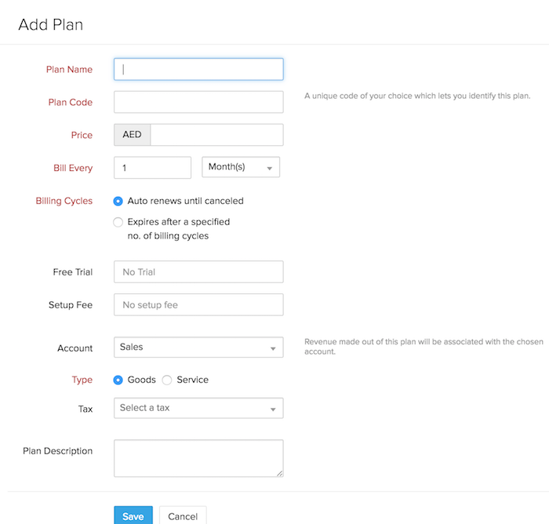Viewport: 549px width, 524px height.
Task: Click the AED currency prefix
Action: click(x=132, y=135)
